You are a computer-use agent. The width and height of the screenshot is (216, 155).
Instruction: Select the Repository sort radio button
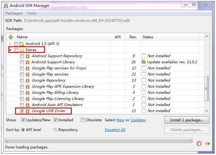[x=55, y=130]
